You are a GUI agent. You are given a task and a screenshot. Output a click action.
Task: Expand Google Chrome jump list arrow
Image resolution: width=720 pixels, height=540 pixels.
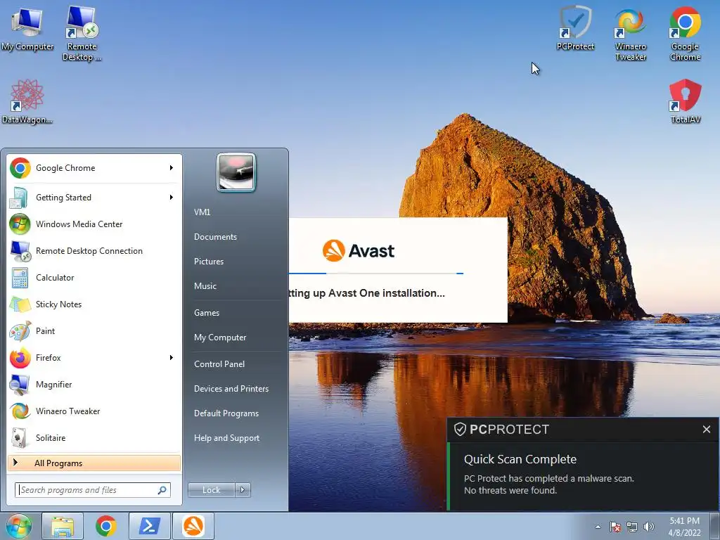[172, 168]
